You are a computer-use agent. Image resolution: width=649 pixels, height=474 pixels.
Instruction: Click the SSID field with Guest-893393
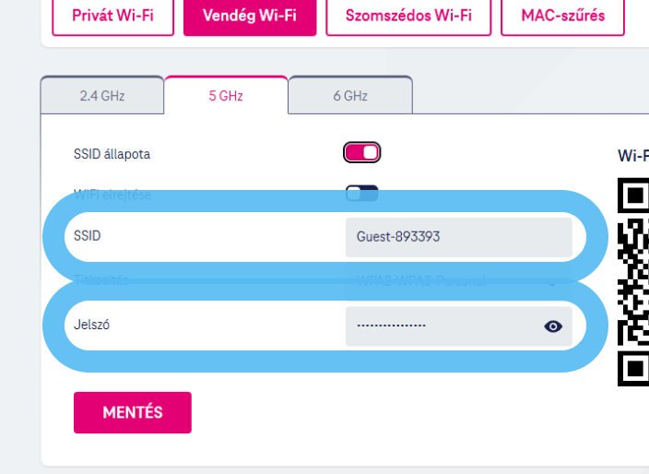[x=458, y=237]
